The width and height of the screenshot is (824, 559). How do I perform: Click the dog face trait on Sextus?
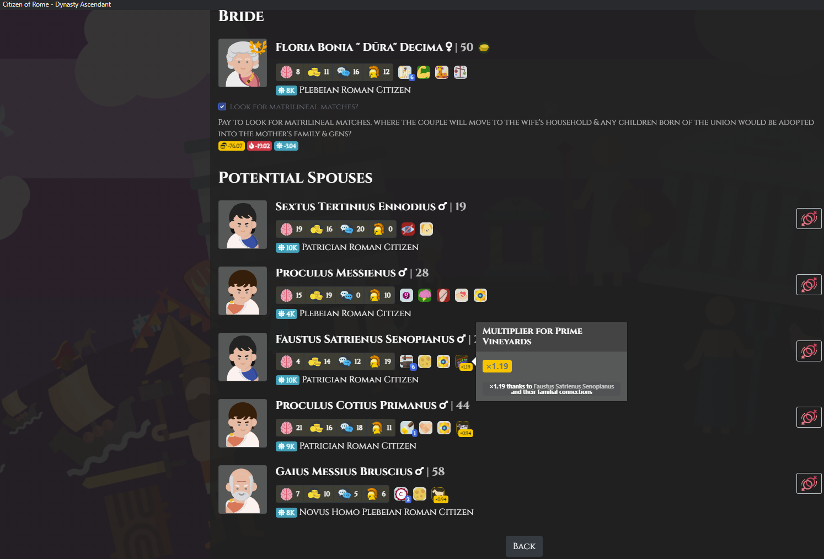point(426,229)
